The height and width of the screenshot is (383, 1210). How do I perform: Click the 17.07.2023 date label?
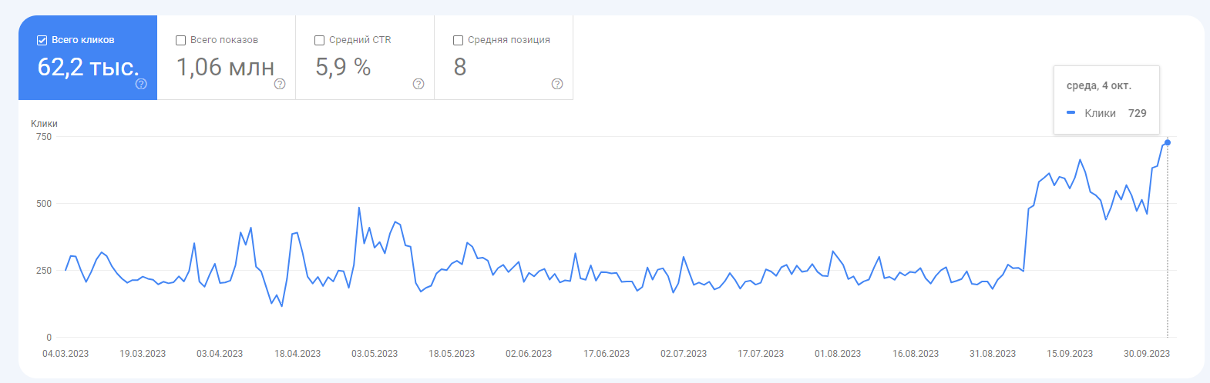click(x=761, y=354)
